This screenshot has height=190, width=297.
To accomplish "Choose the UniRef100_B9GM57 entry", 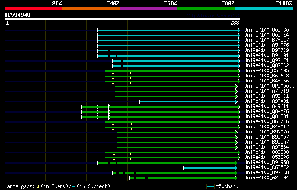I will point(266,137).
